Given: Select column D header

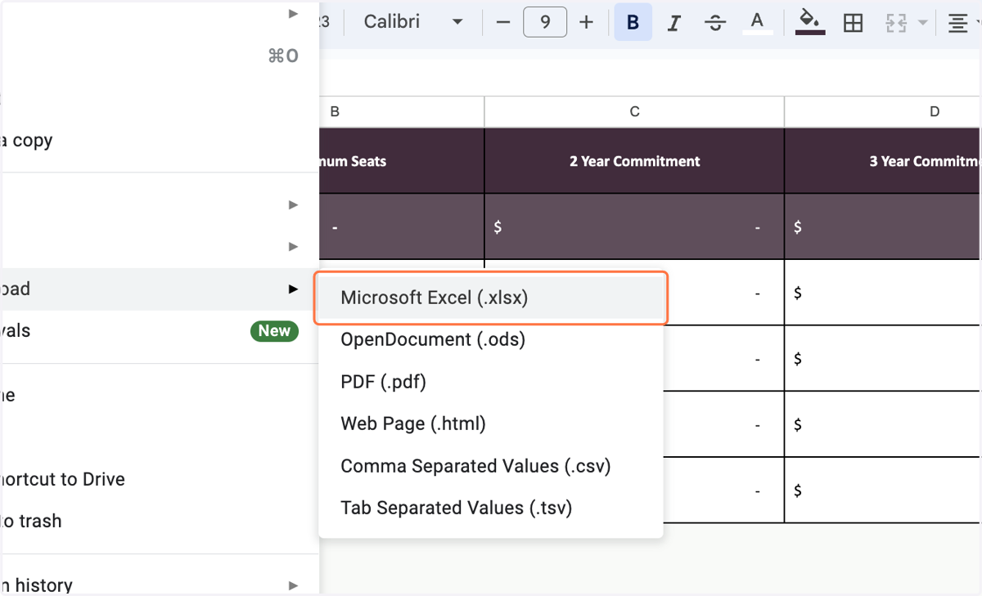Looking at the screenshot, I should (883, 112).
